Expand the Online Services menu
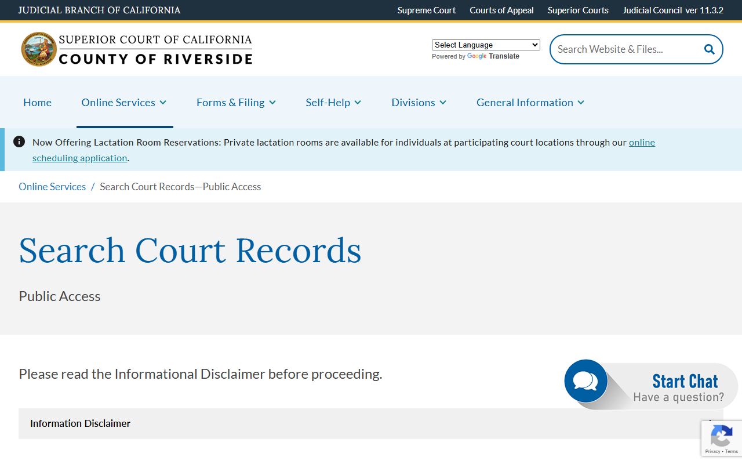The height and width of the screenshot is (464, 742). click(x=124, y=102)
